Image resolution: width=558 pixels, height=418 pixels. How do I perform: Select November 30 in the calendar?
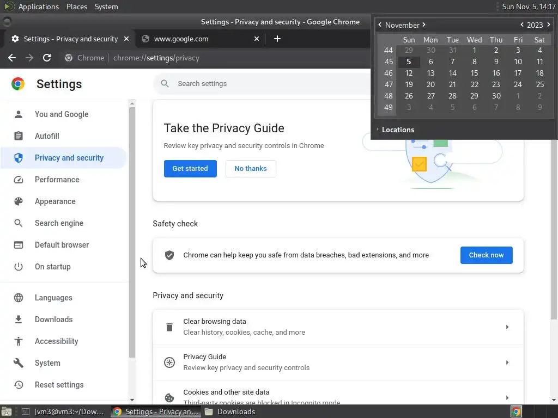[x=496, y=96]
